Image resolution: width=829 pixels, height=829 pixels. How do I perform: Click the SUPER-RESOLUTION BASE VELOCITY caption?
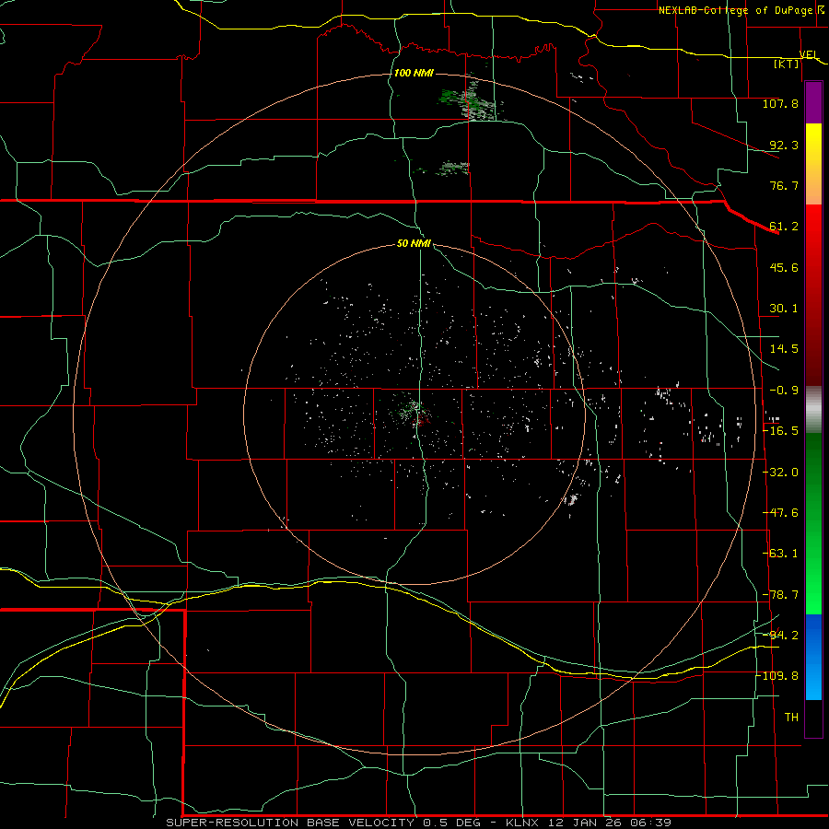pos(290,823)
